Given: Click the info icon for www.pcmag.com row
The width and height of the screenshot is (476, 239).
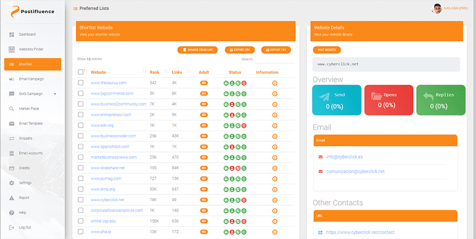Looking at the screenshot, I should pyautogui.click(x=274, y=179).
